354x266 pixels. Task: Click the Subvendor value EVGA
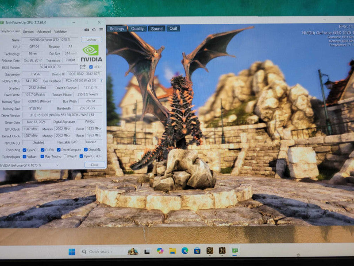(35, 74)
